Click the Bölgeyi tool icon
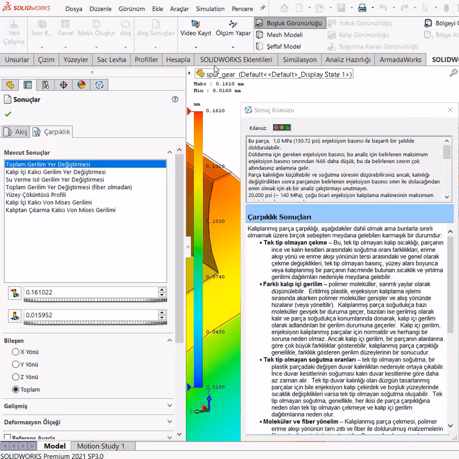The image size is (459, 459). click(428, 23)
